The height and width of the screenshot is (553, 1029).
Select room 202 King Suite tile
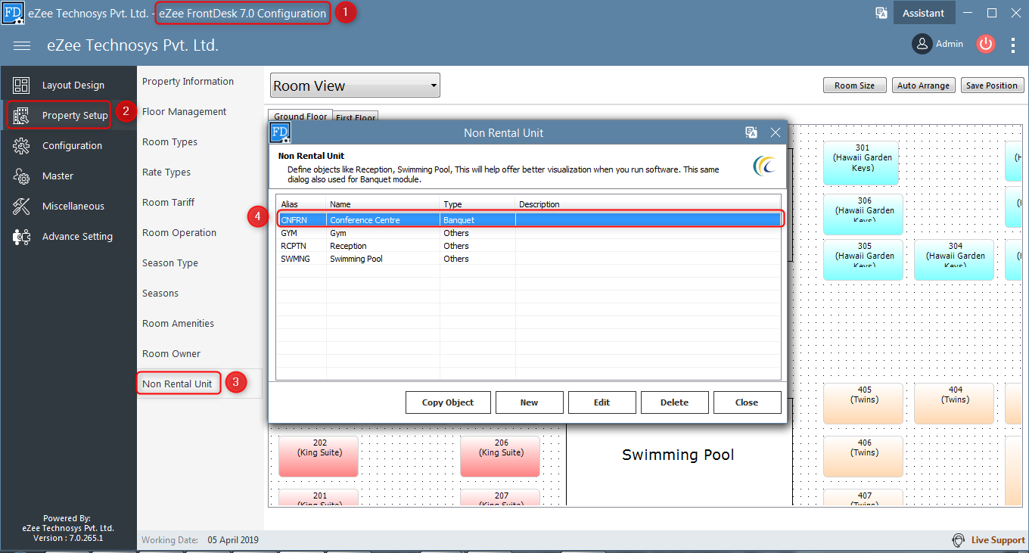coord(319,456)
